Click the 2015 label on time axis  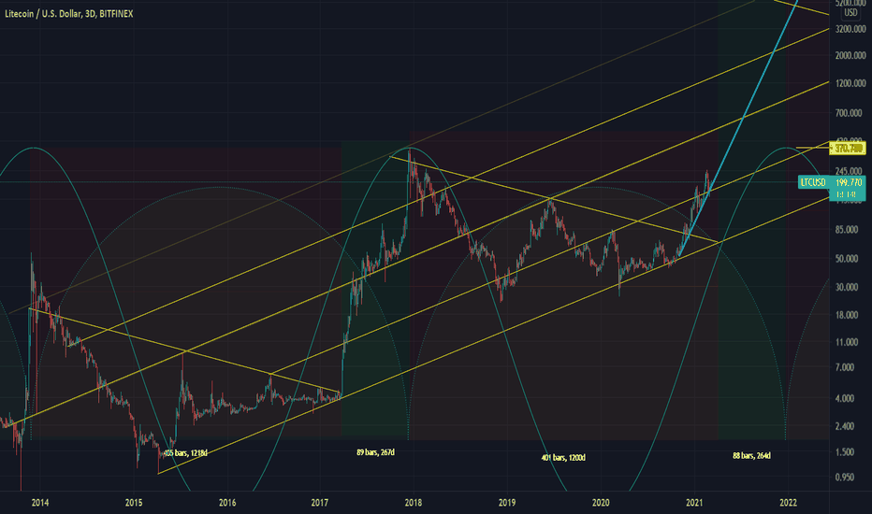point(134,503)
